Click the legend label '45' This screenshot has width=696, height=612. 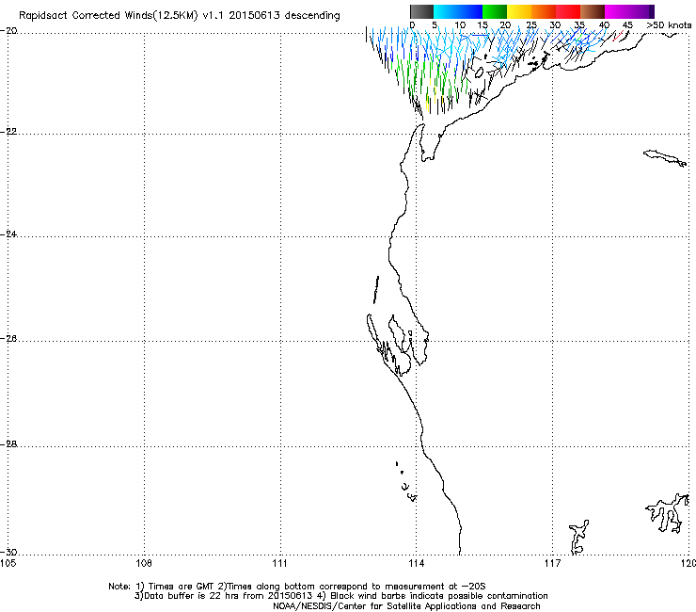pyautogui.click(x=627, y=25)
